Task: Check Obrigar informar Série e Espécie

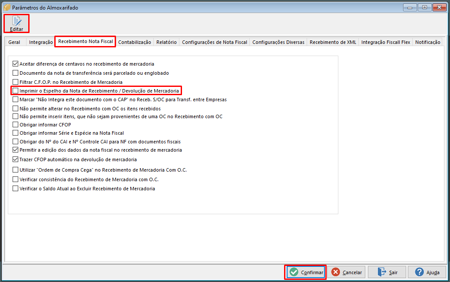Action: pos(16,133)
